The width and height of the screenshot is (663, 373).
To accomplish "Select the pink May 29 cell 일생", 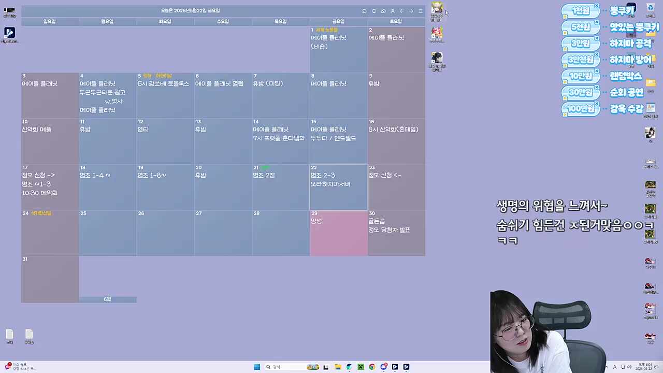I will [339, 233].
